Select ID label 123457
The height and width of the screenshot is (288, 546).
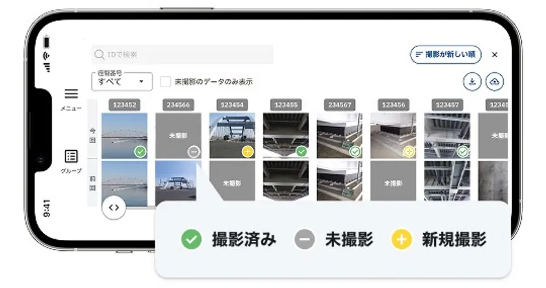(x=447, y=105)
